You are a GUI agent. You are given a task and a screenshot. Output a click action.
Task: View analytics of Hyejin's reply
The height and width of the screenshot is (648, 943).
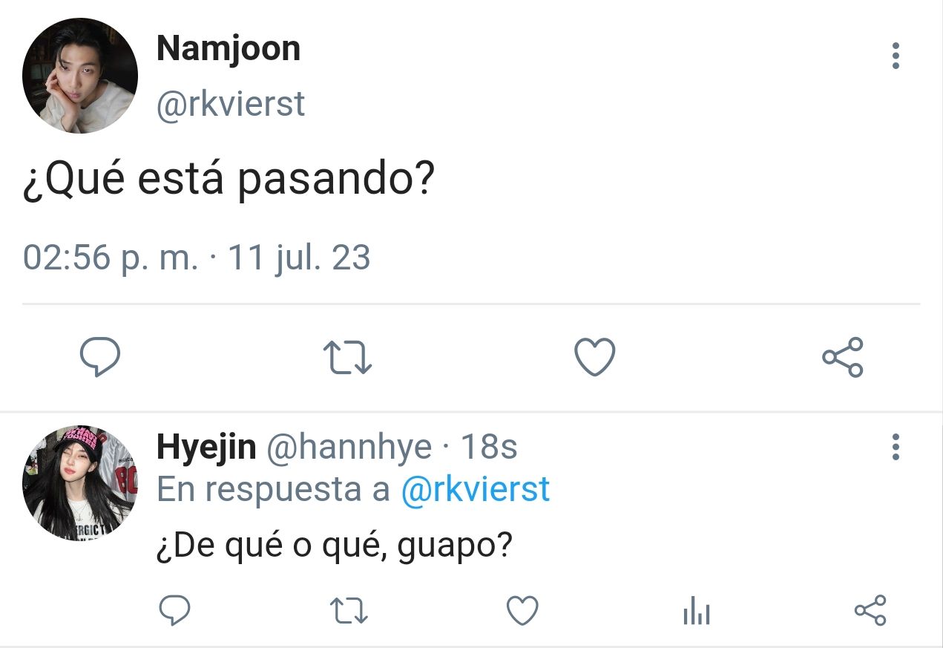point(696,612)
